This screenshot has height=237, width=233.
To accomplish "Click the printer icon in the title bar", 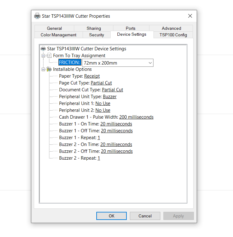I will [x=37, y=16].
